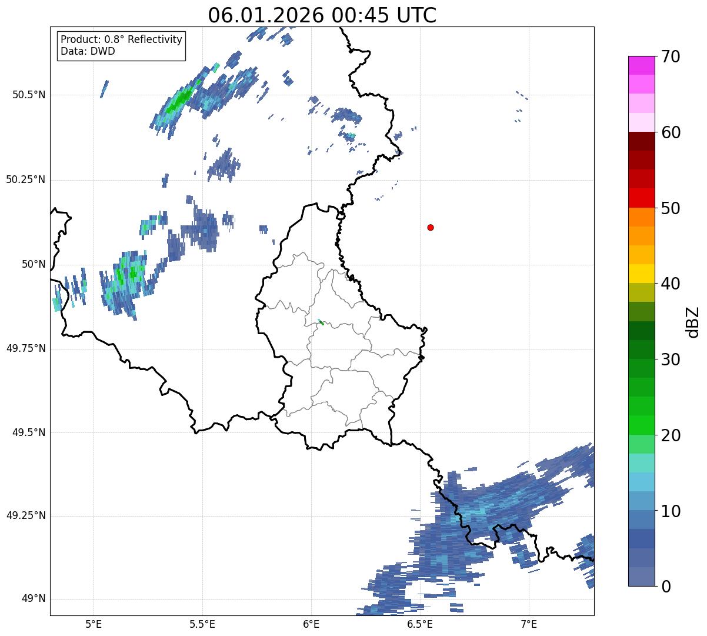Click the 50 tick label on the colorbar
This screenshot has width=707, height=636.
[671, 208]
